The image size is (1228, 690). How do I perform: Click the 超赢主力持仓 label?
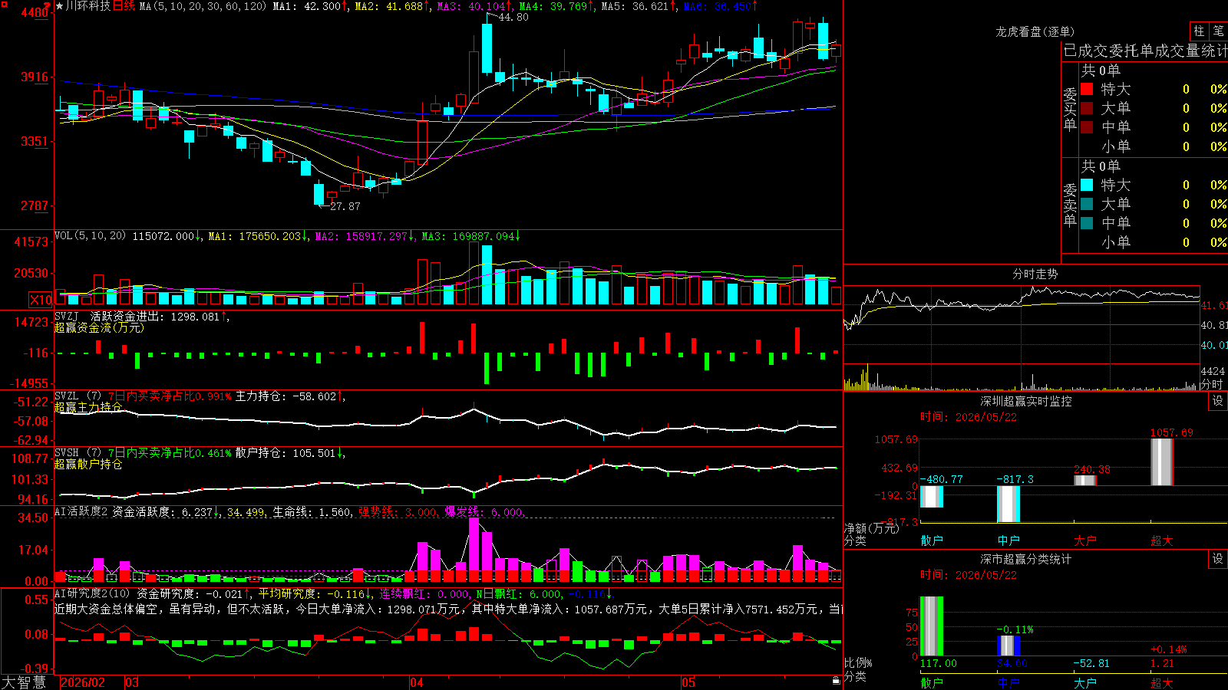pos(88,407)
